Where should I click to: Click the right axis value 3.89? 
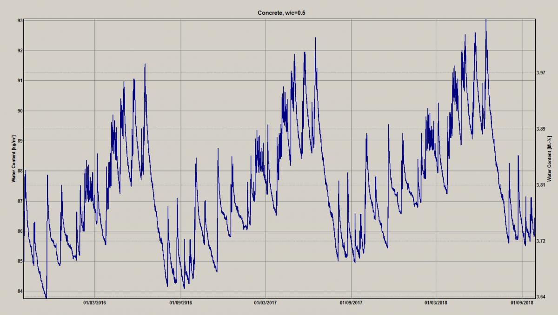541,129
